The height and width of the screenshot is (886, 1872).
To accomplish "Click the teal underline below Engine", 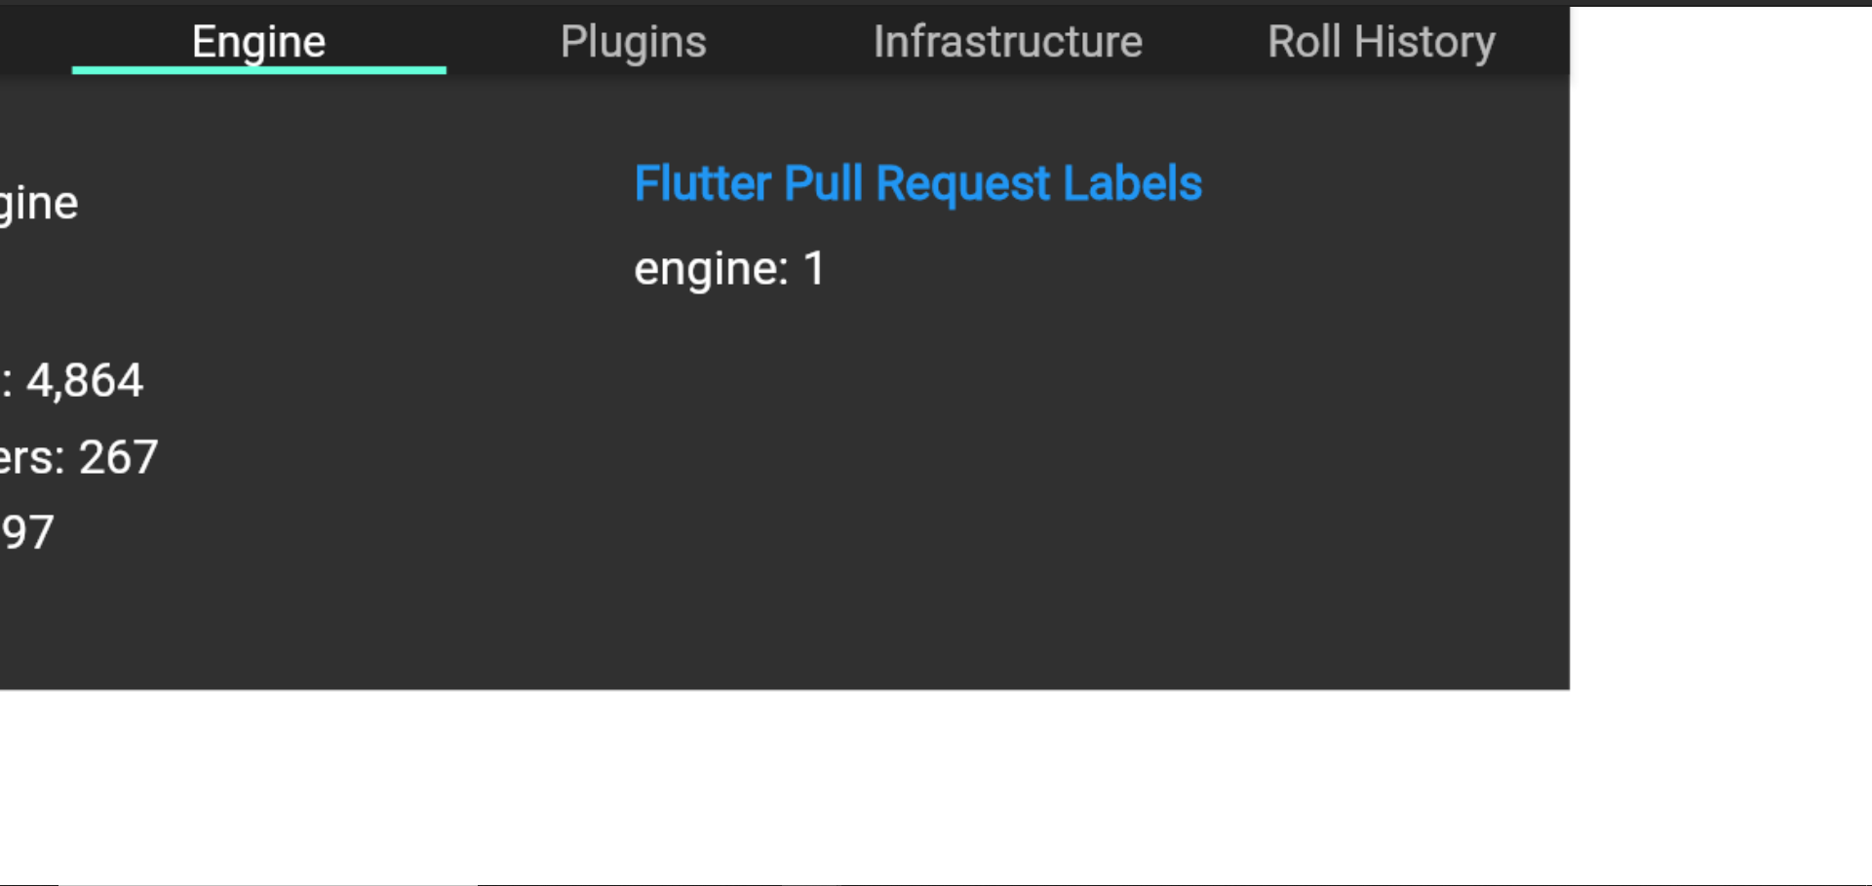I will pos(258,69).
